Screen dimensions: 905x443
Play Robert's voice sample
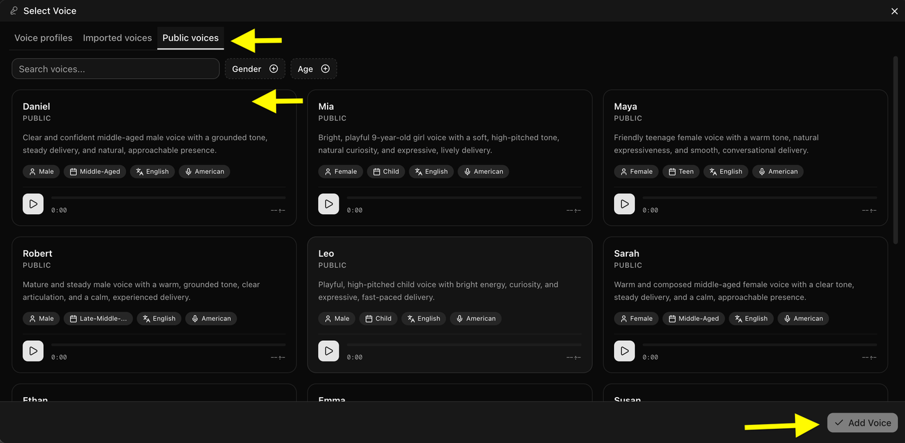pos(33,351)
